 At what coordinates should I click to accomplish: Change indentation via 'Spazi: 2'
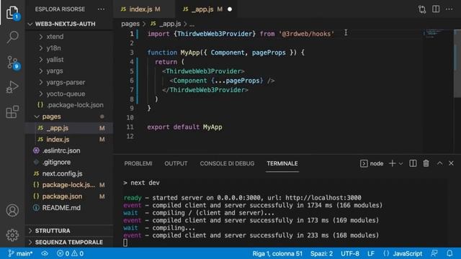322,253
